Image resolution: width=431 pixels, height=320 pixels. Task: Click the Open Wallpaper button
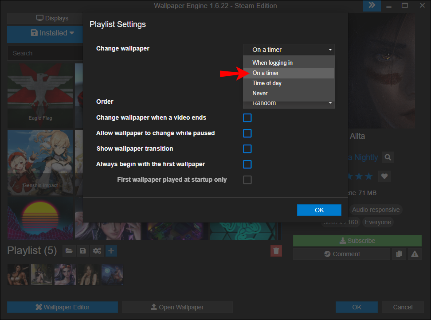coord(177,307)
